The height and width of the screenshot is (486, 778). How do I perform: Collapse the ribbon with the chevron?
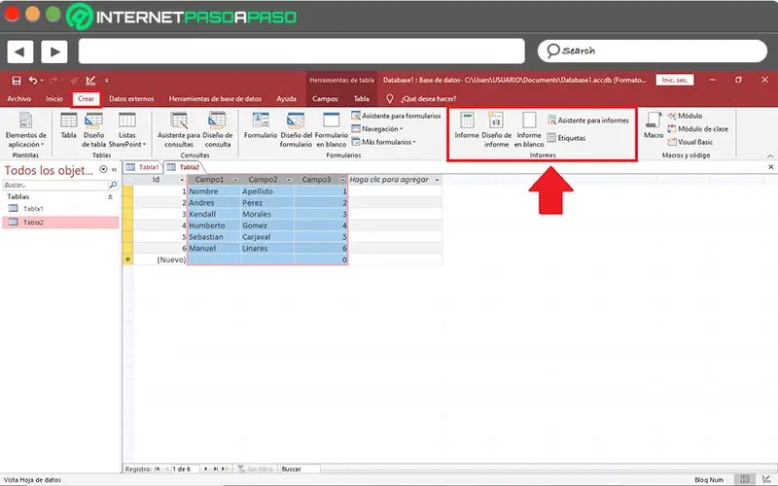pyautogui.click(x=770, y=156)
